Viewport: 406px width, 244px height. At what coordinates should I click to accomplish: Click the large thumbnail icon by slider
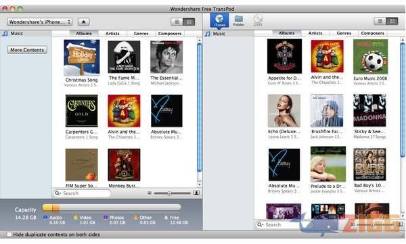pyautogui.click(x=196, y=193)
